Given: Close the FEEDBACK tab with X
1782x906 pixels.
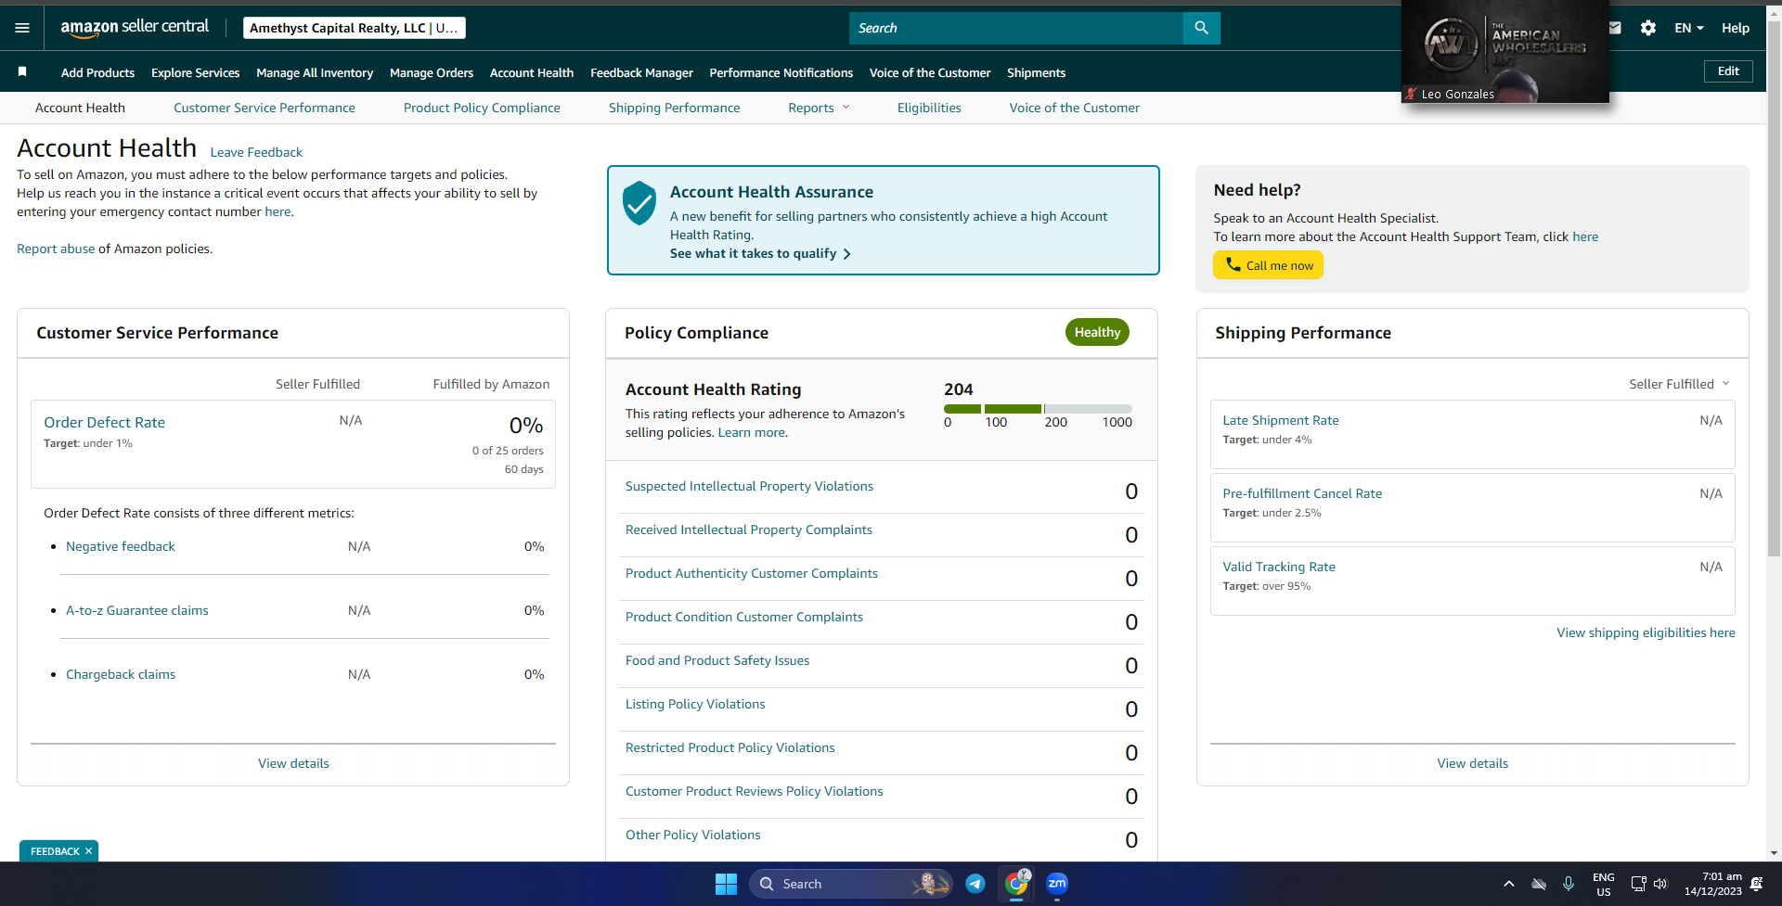Looking at the screenshot, I should coord(88,851).
